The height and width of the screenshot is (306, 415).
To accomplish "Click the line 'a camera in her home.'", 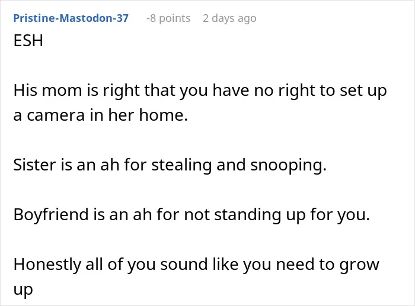I will pyautogui.click(x=101, y=115).
